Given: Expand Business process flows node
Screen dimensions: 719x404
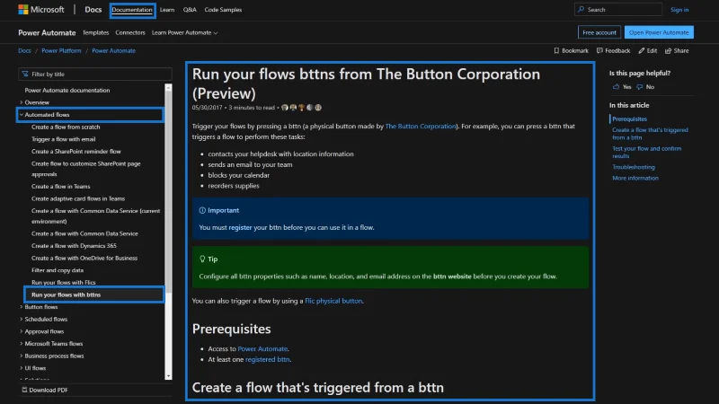Looking at the screenshot, I should click(x=21, y=356).
